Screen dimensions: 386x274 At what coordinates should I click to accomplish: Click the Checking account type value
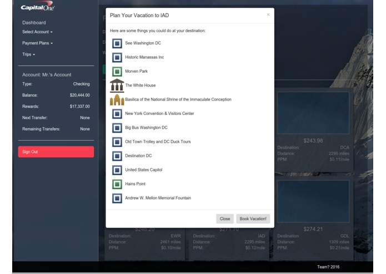pos(81,84)
